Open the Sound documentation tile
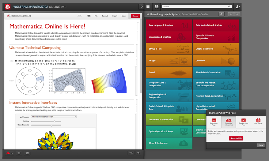Screen dimensions: 269x161 coord(169,73)
